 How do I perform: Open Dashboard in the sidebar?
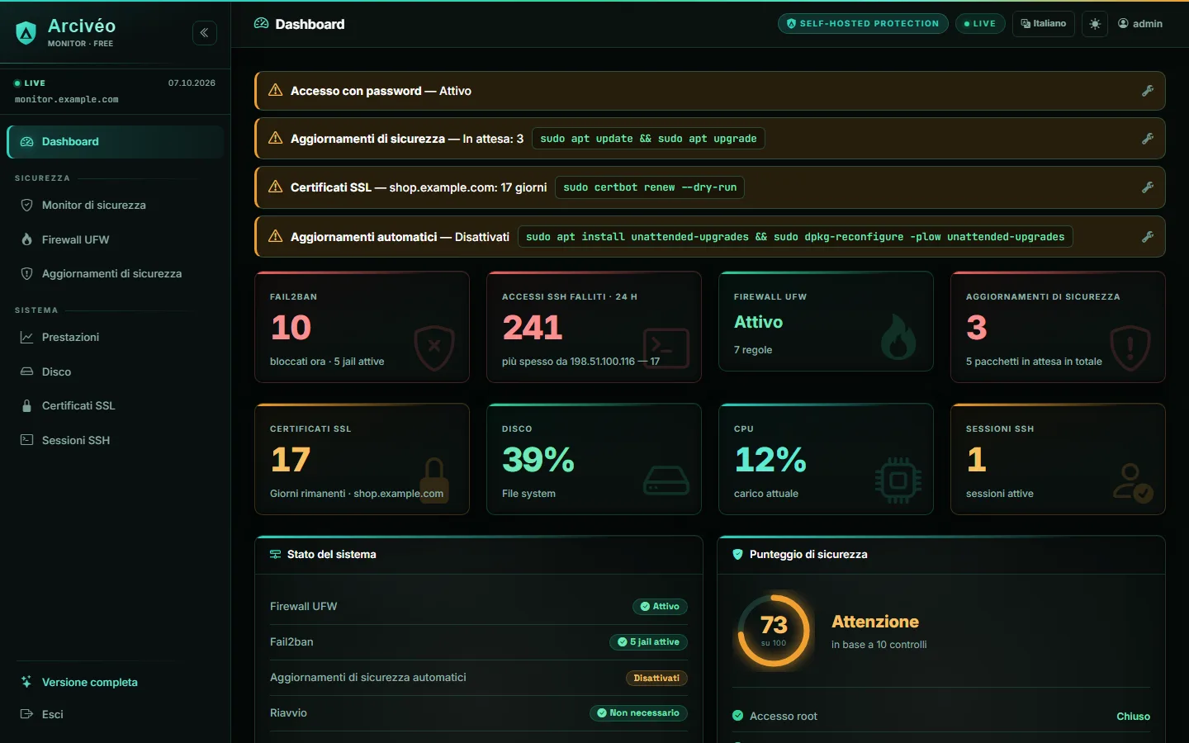click(116, 142)
